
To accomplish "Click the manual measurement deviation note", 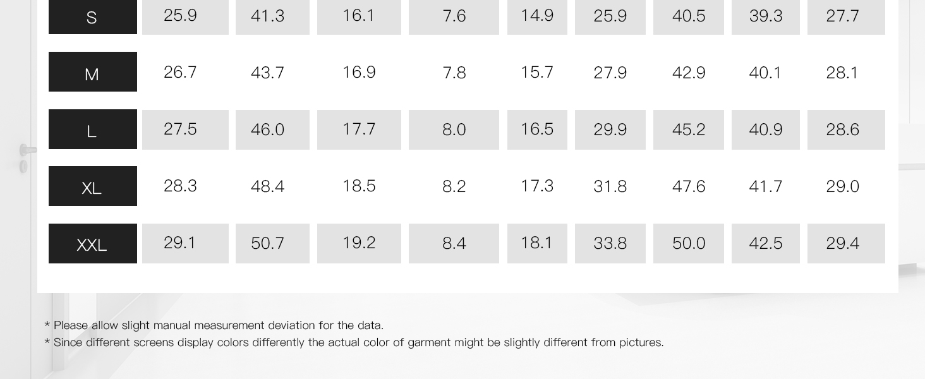I will (x=215, y=325).
